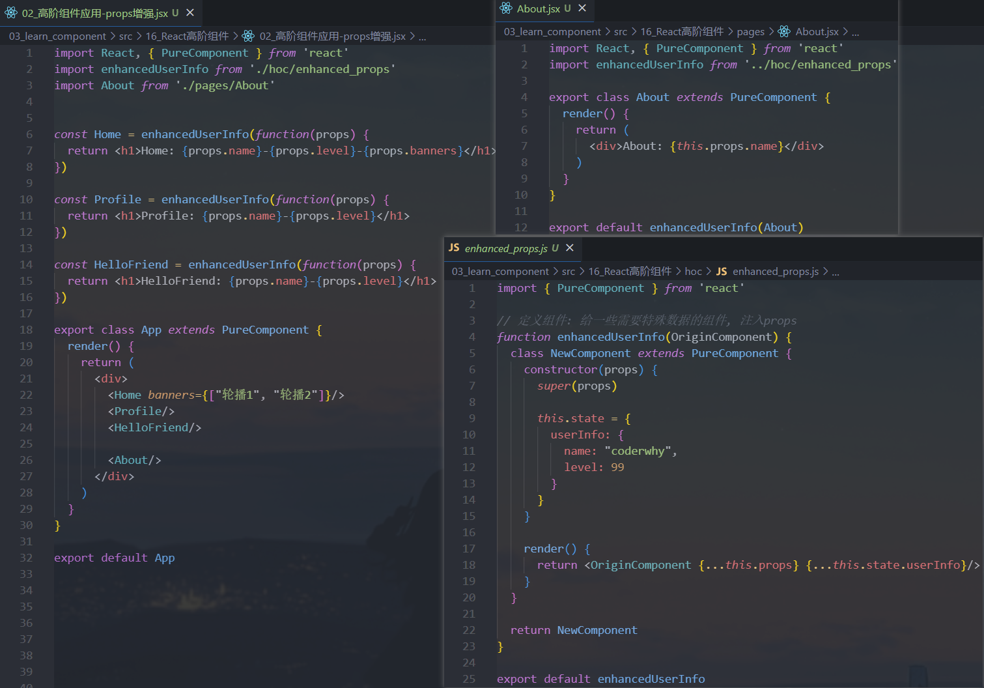
Task: Click 'super(props)' in enhanced_props.js
Action: [577, 386]
